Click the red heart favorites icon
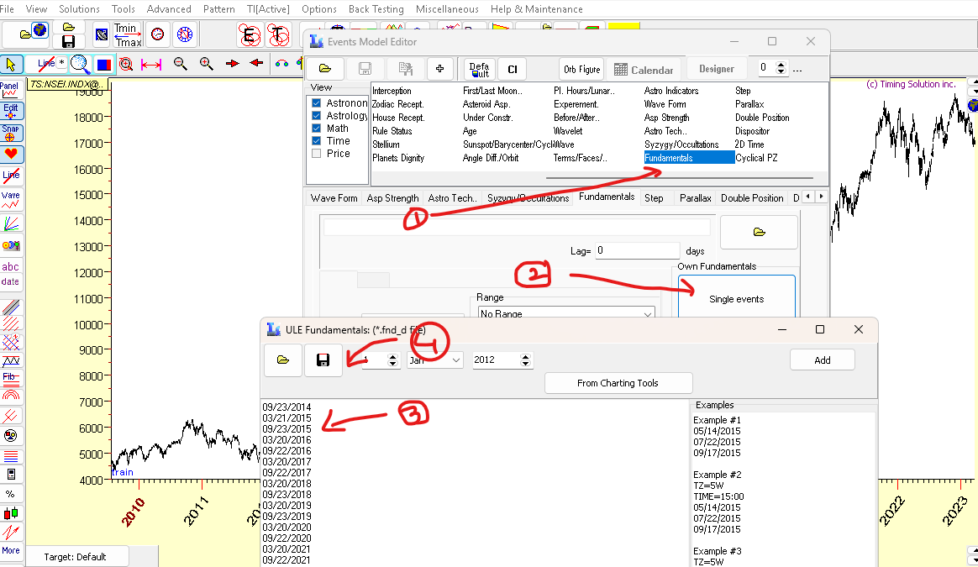Screen dimensions: 978x567 pyautogui.click(x=11, y=154)
